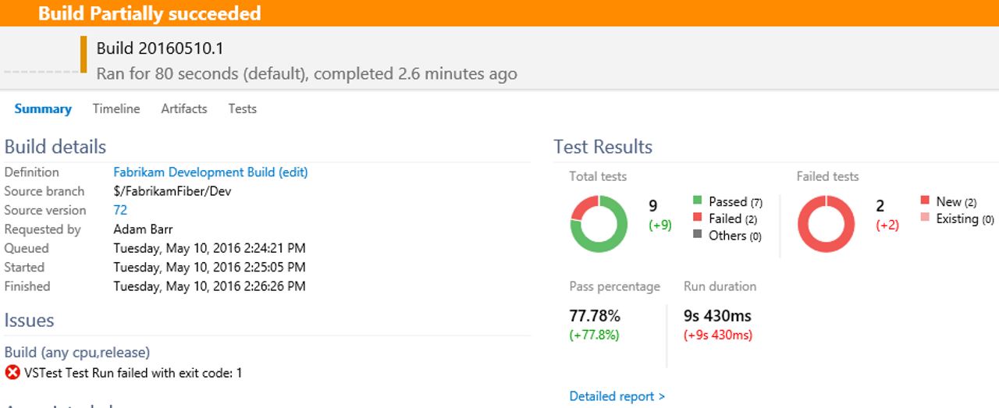Click the red Failed legend square

pyautogui.click(x=698, y=218)
